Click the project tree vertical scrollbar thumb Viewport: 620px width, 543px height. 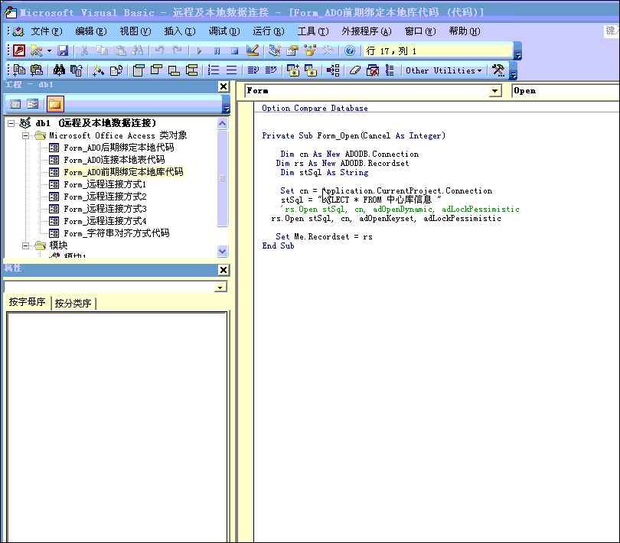click(223, 179)
